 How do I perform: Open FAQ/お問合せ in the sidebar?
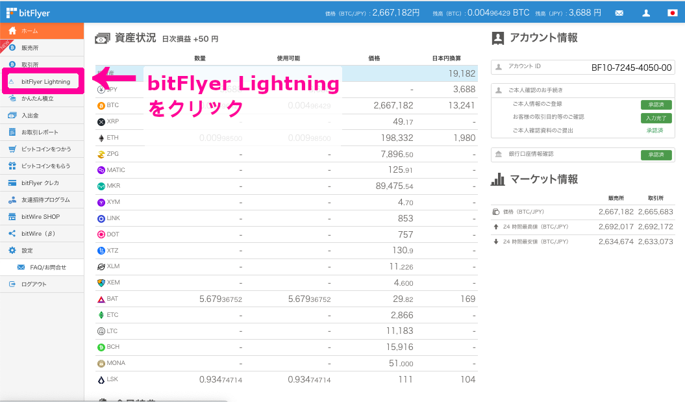pyautogui.click(x=42, y=268)
